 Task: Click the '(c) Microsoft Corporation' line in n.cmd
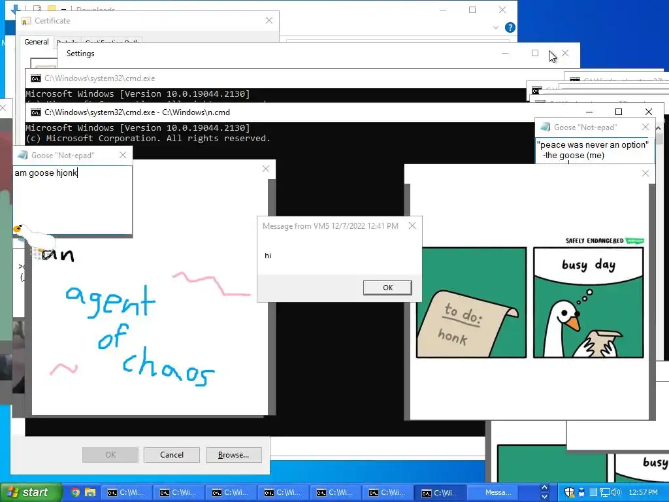click(x=148, y=139)
